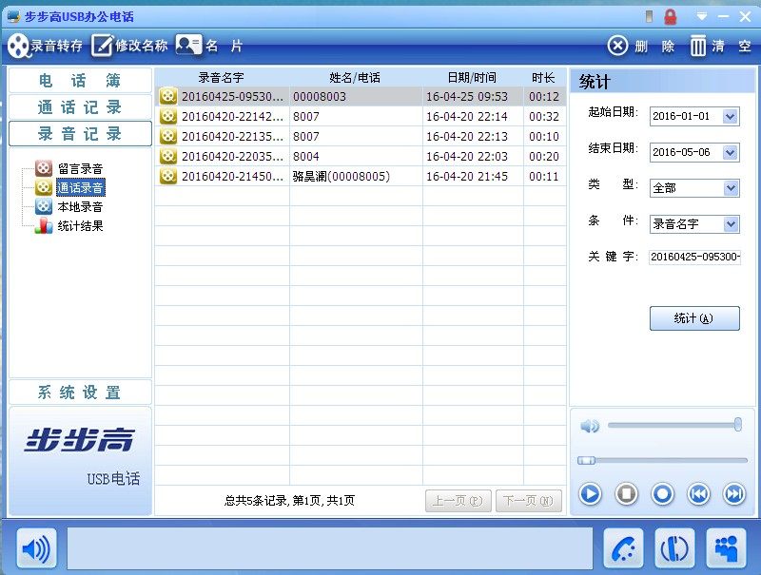
Task: Open the 通话记录 panel tab
Action: (80, 107)
